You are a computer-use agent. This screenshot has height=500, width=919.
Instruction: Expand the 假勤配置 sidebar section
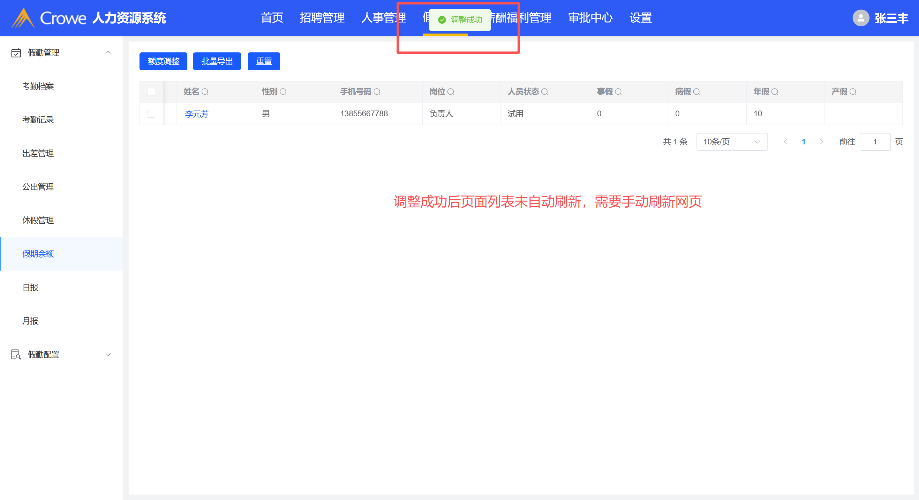pyautogui.click(x=108, y=354)
